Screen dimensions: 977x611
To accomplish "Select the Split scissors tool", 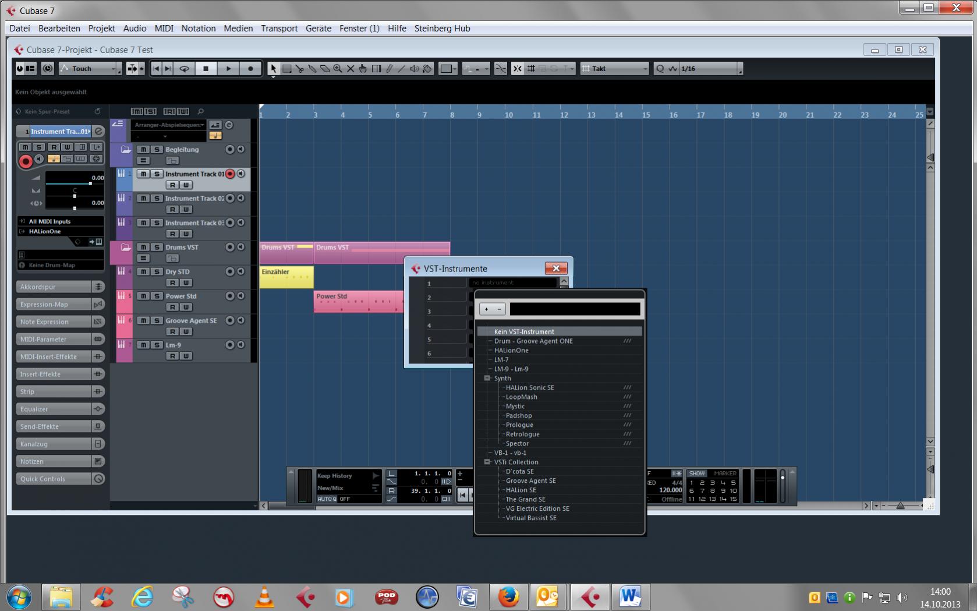I will [x=299, y=69].
